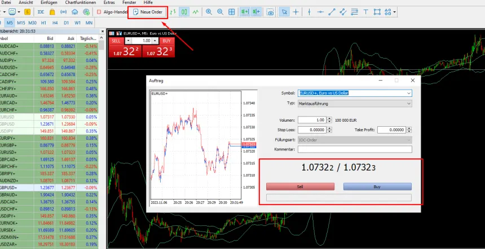This screenshot has height=249, width=485.
Task: Click the Neue Order button
Action: (148, 12)
